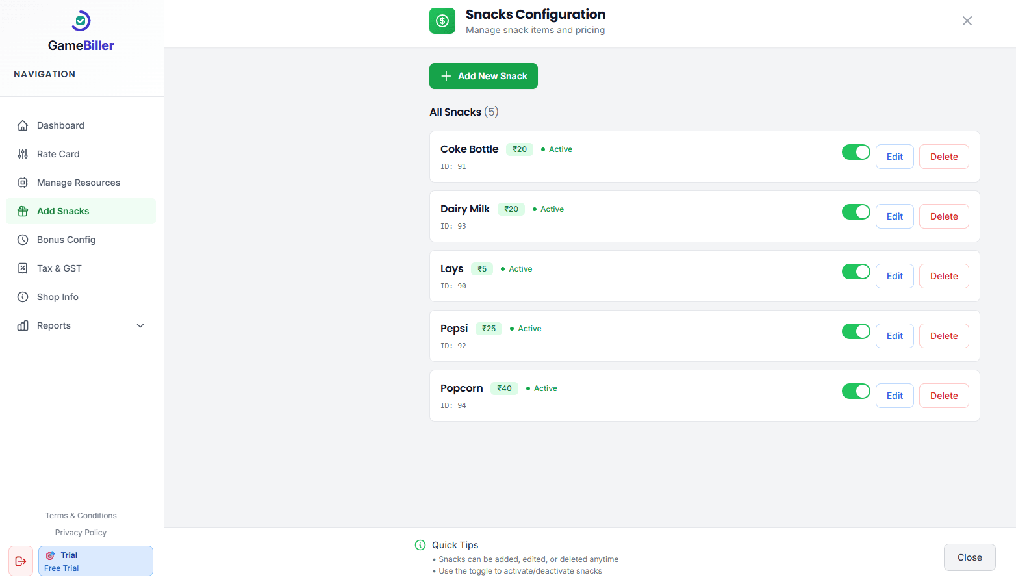Open Bonus Config from navigation menu
The image size is (1016, 584).
click(65, 240)
